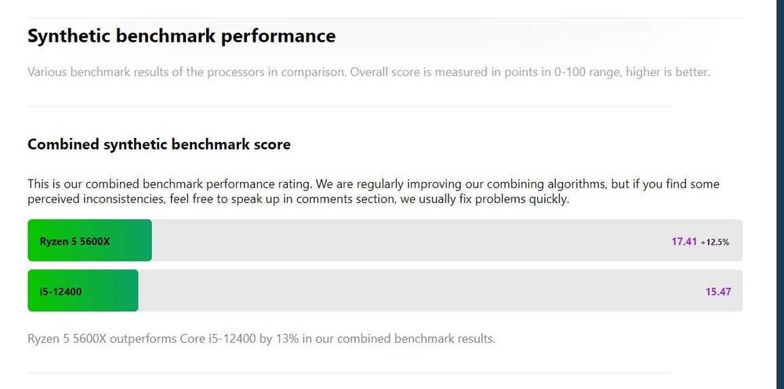Click the Ryzen 5 5600X green bar
This screenshot has height=389, width=784.
89,240
